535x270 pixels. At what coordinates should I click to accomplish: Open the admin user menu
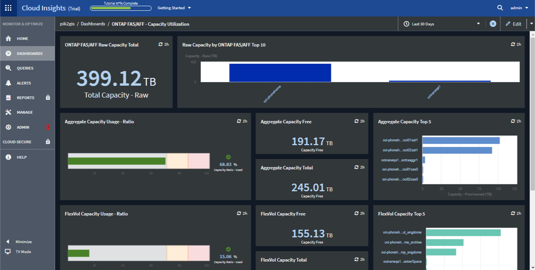519,8
